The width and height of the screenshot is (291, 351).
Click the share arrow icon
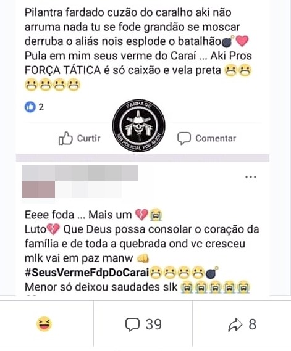point(235,324)
